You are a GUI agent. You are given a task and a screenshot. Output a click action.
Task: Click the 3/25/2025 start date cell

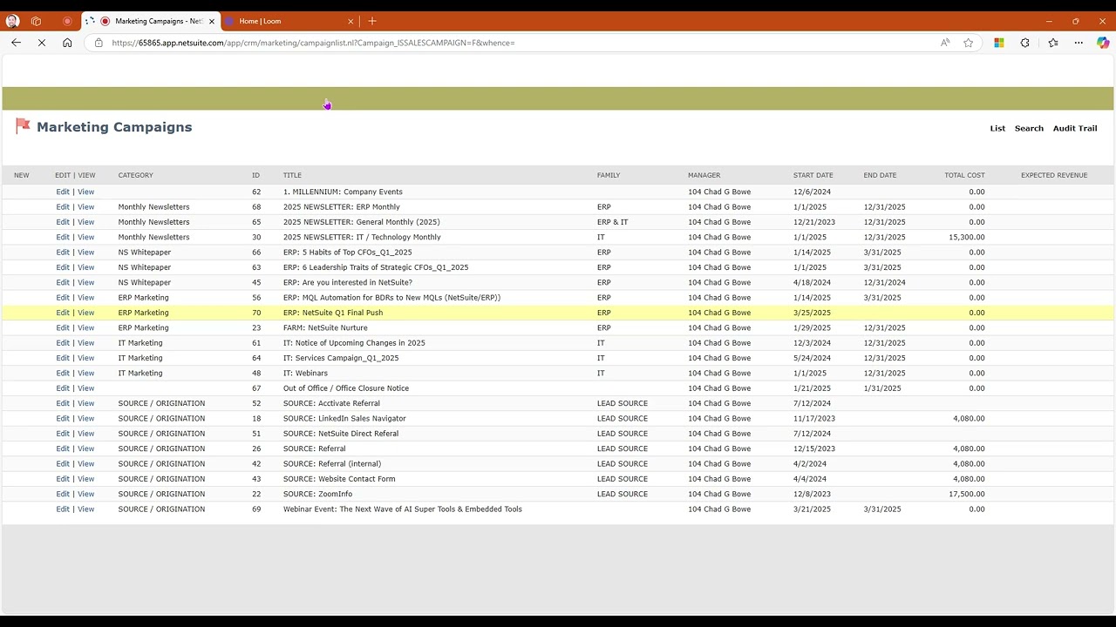click(812, 313)
